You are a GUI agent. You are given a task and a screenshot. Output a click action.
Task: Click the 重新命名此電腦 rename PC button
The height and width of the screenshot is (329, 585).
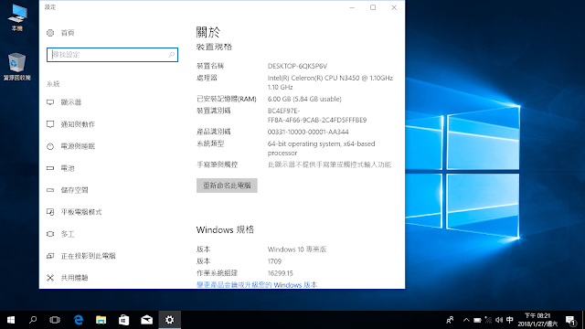coord(227,186)
